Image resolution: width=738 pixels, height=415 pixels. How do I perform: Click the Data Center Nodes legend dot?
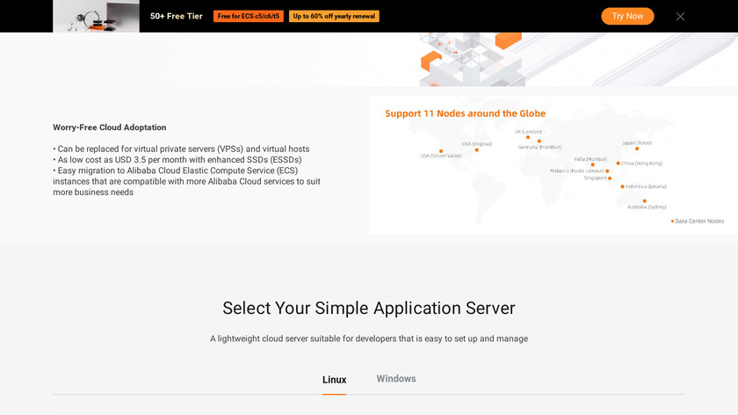(x=673, y=221)
